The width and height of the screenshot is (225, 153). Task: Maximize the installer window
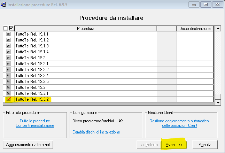tap(205, 5)
